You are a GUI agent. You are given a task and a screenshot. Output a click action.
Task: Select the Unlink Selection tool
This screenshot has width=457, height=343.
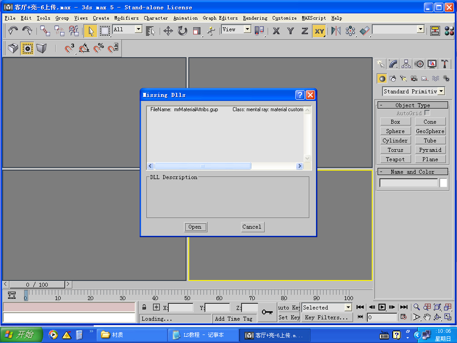coord(59,31)
